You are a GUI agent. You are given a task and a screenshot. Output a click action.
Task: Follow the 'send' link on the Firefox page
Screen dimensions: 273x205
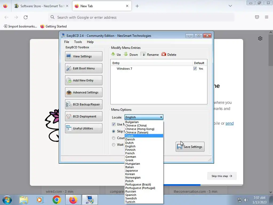pos(230,123)
